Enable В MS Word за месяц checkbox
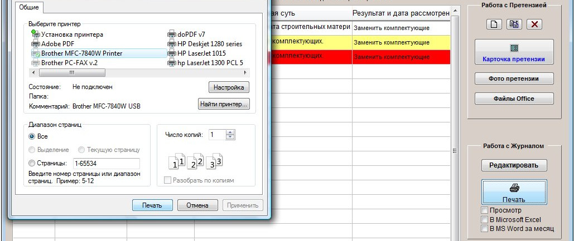This screenshot has height=241, width=574. 484,229
